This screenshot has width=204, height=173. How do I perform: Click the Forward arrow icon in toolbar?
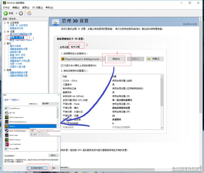(21, 13)
